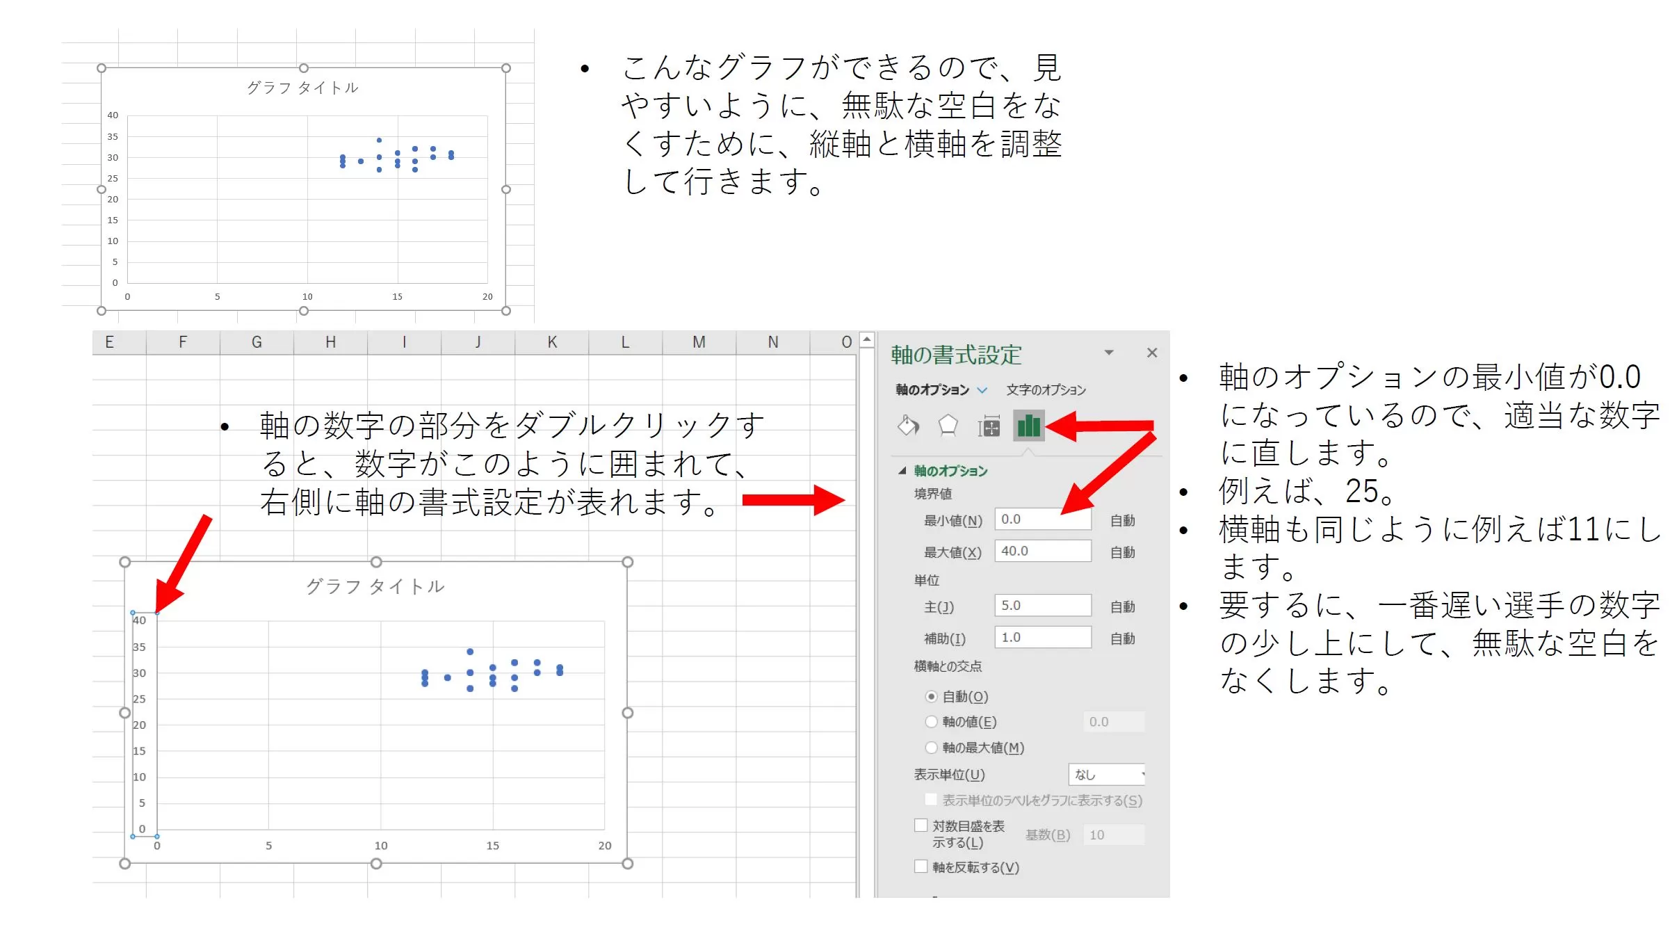
Task: Click the 最大値 40.0 input field
Action: tap(1042, 551)
